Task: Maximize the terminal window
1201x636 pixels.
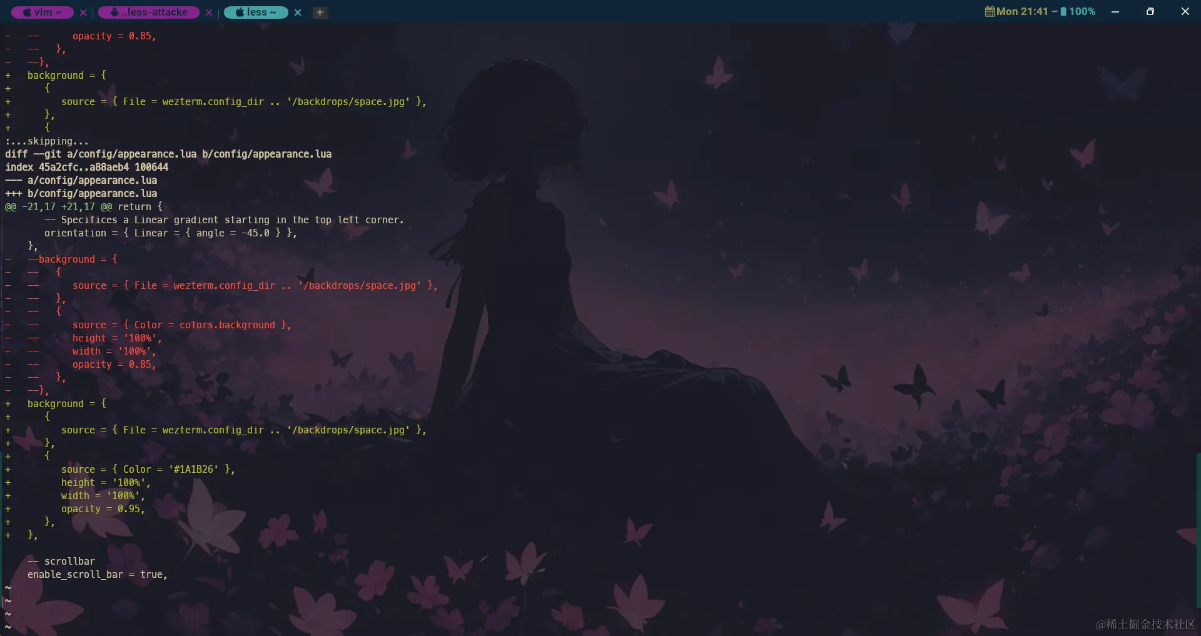Action: pos(1150,11)
